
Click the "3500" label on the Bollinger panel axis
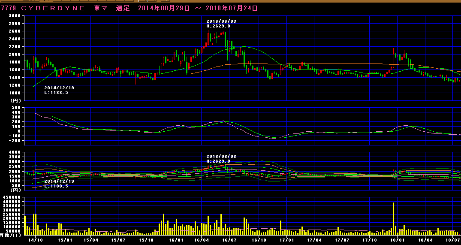[15, 157]
